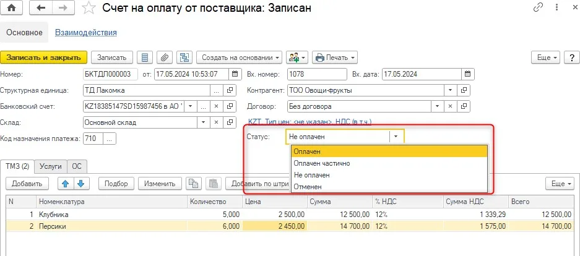Switch to the ОС tab

(x=77, y=166)
